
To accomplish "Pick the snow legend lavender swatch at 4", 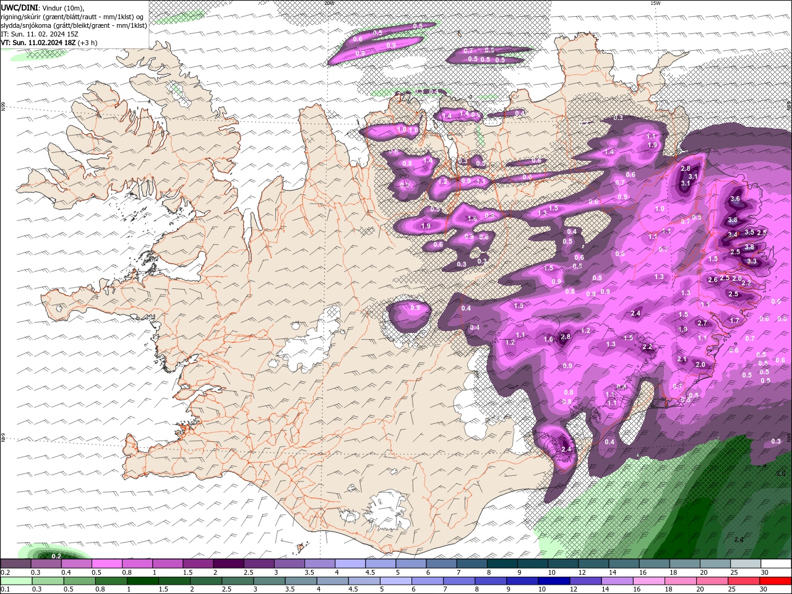I will tap(350, 564).
